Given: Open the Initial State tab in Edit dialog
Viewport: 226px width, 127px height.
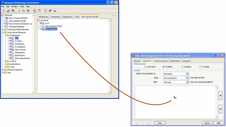Looking at the screenshot, I should click(175, 61).
